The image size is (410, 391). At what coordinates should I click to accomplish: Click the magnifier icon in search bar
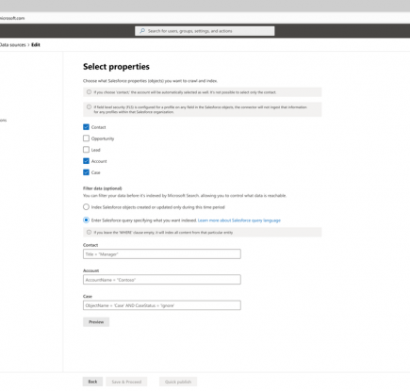tap(142, 31)
